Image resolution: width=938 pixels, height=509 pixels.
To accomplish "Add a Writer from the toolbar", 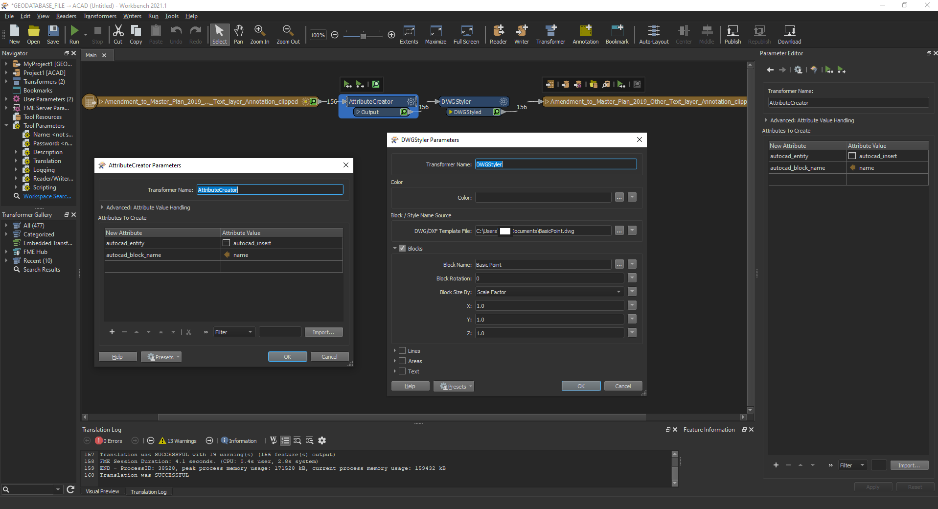I will pos(522,32).
